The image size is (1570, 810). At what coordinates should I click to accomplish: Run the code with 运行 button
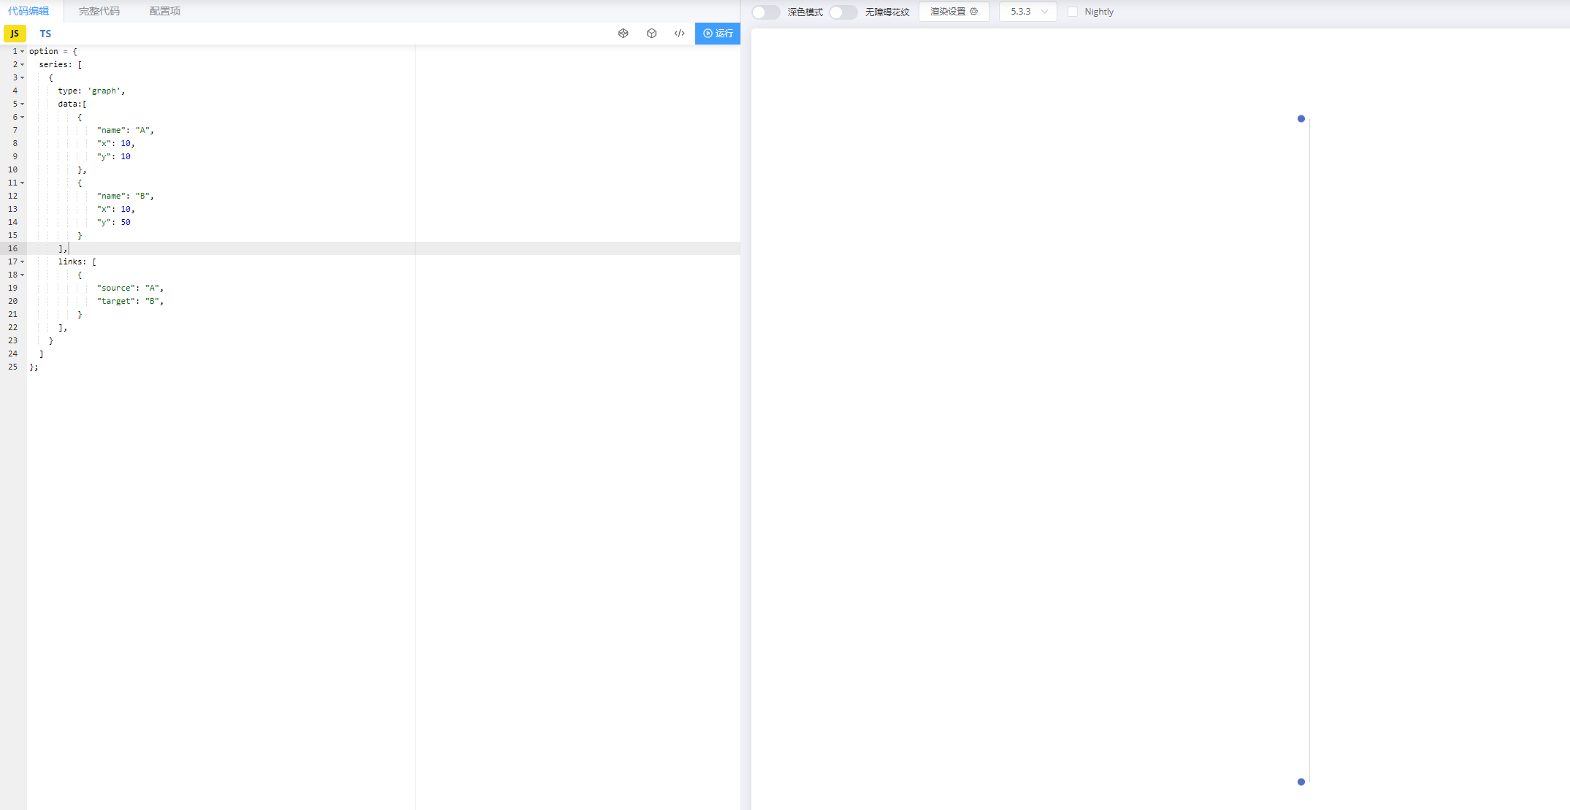(718, 34)
